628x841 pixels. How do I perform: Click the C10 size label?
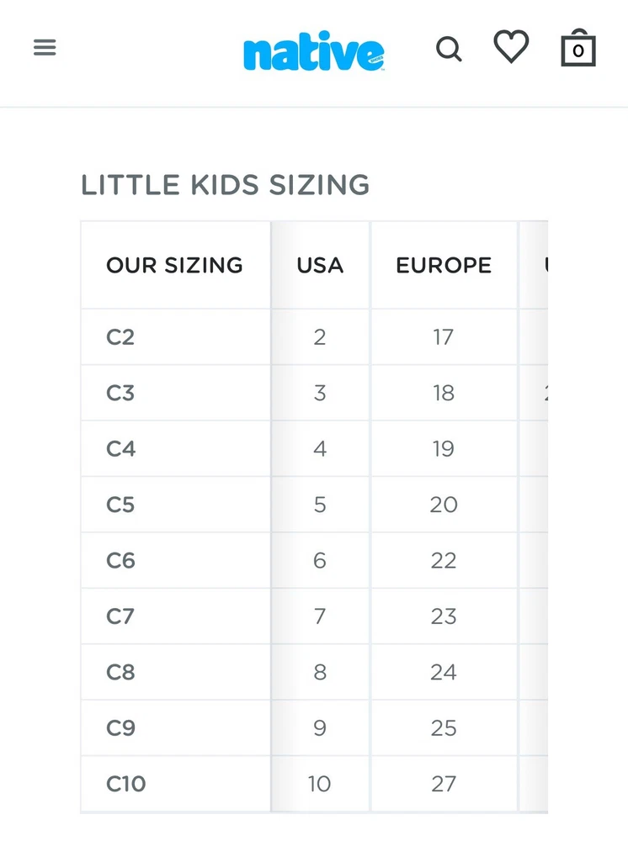(126, 784)
